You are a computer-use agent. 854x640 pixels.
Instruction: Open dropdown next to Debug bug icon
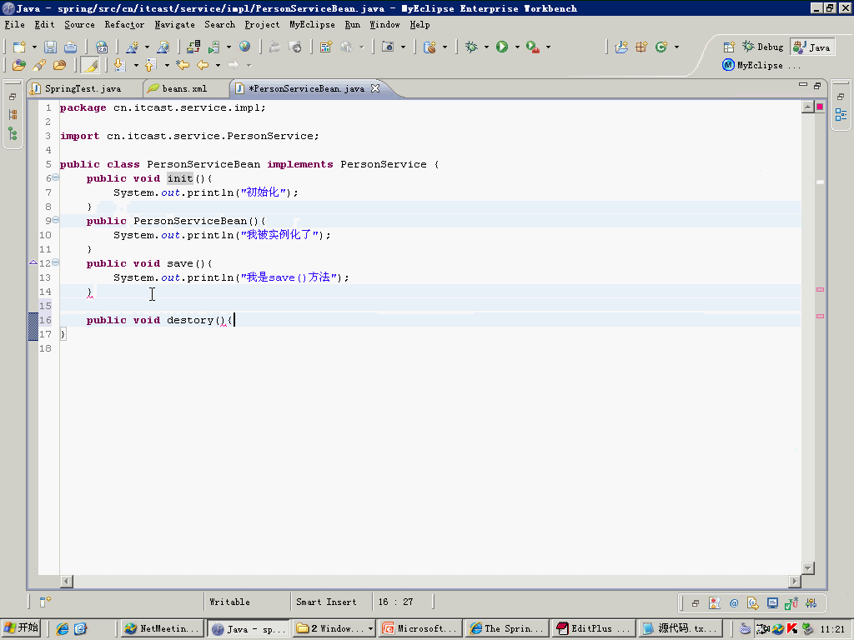(486, 47)
